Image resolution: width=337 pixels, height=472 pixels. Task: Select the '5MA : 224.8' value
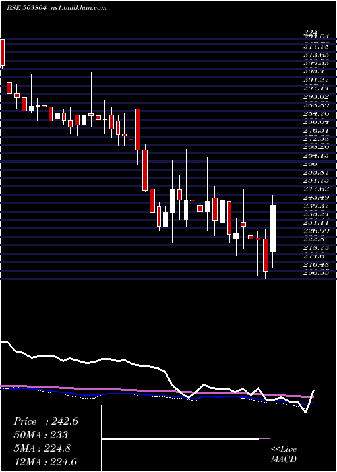pyautogui.click(x=42, y=448)
